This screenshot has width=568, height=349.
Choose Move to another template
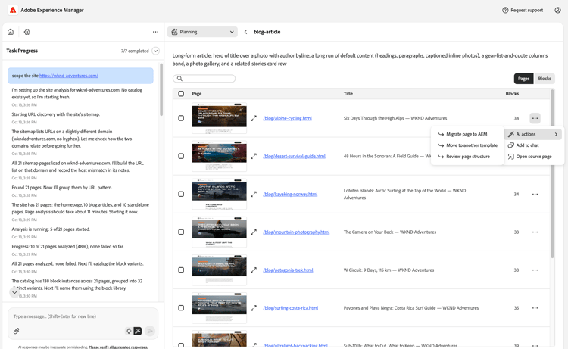pyautogui.click(x=467, y=145)
